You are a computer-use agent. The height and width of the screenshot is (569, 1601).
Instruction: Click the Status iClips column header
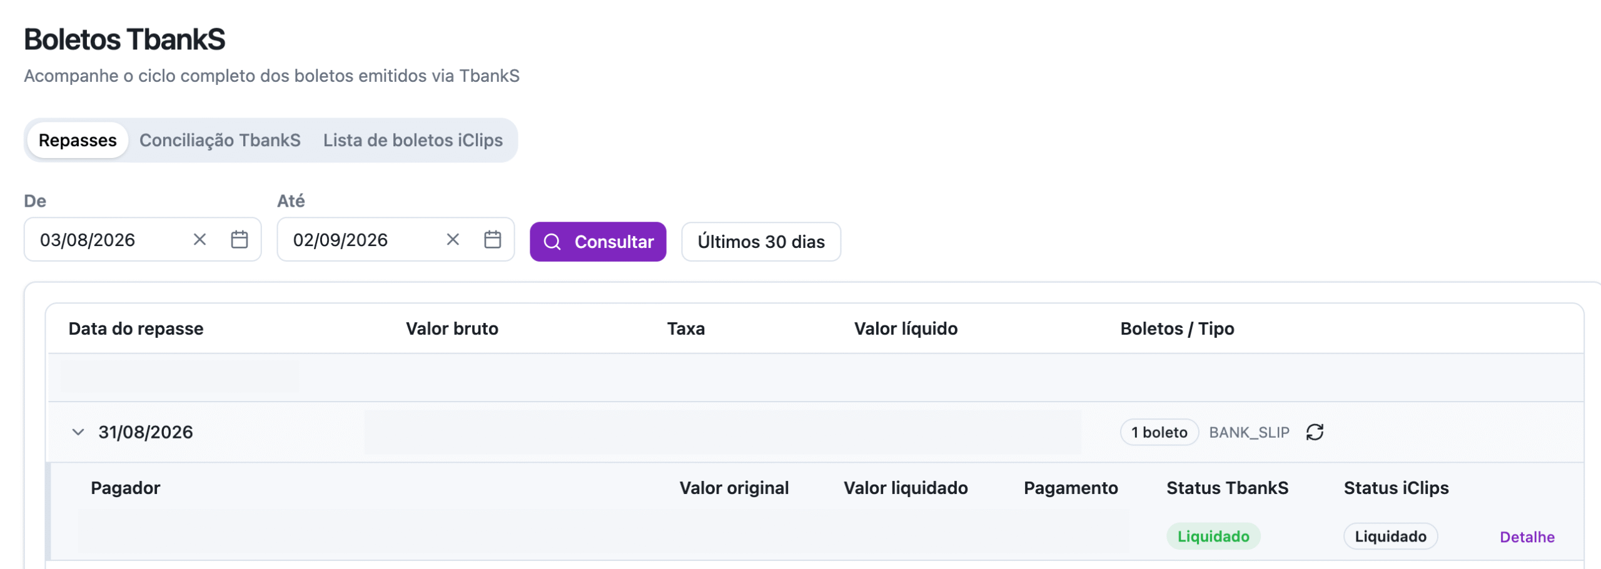pos(1396,488)
